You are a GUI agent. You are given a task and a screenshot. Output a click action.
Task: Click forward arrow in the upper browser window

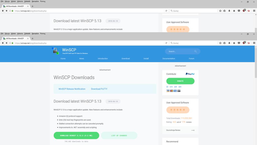[6, 11]
